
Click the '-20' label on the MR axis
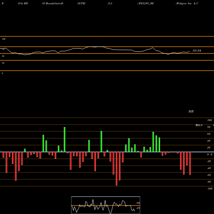(209, 161)
